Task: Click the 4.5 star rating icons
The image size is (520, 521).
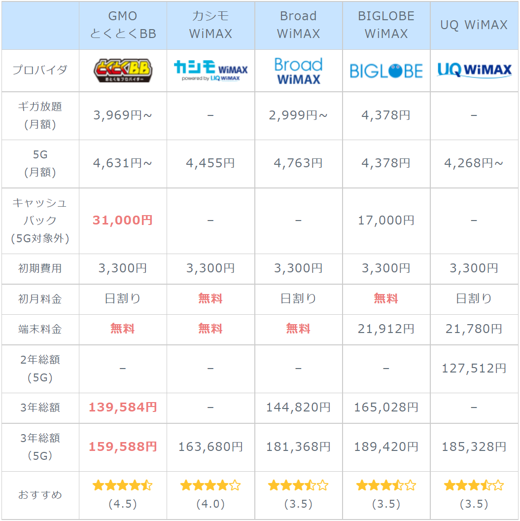Action: [x=122, y=485]
